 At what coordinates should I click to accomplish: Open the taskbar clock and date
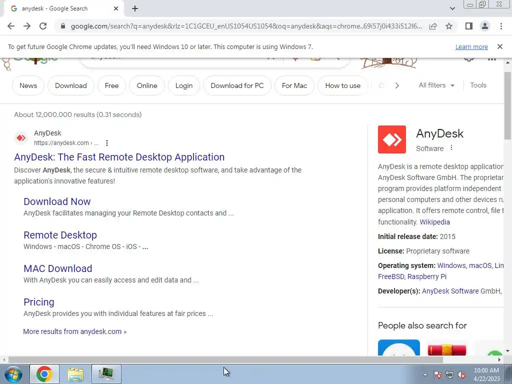(486, 374)
